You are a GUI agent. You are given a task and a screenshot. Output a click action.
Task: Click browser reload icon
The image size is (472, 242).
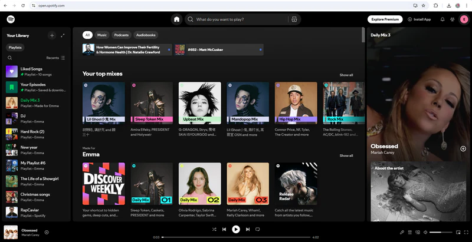23,5
